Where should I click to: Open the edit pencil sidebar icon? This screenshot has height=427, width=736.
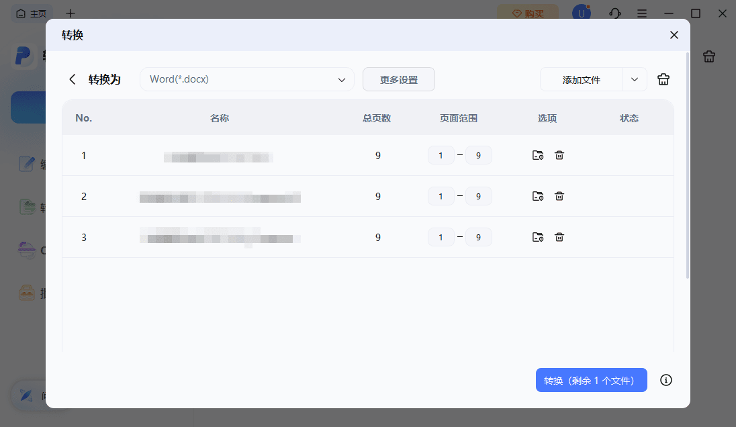pos(27,164)
